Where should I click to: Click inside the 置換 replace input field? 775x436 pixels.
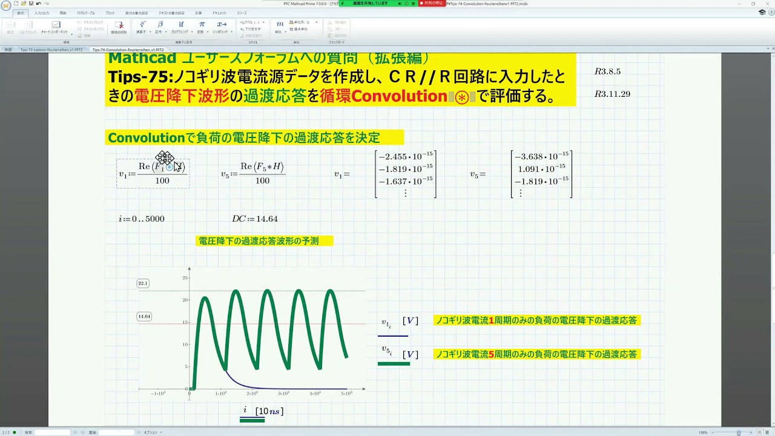coord(116,432)
